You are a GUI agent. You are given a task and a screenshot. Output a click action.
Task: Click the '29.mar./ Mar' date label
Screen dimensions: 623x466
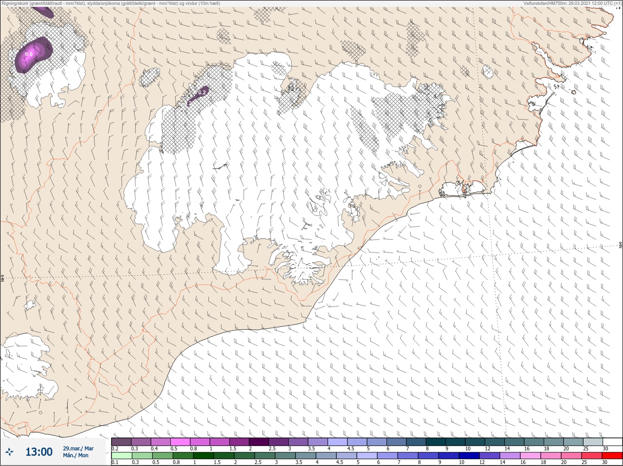(78, 448)
